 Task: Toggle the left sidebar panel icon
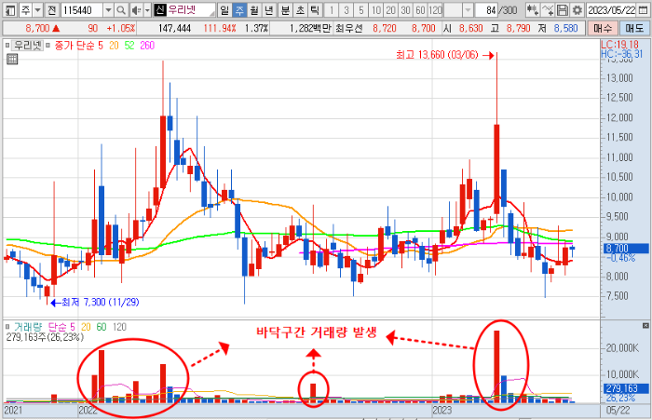(x=10, y=9)
